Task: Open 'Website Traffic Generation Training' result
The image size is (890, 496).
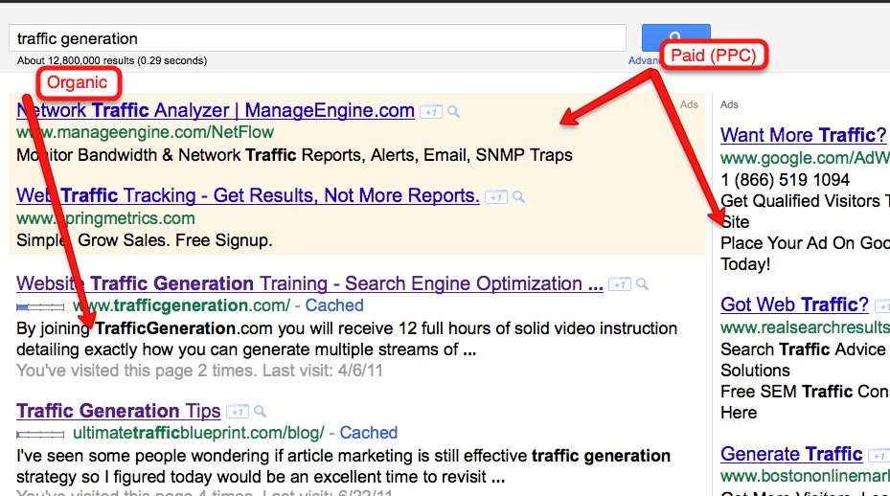Action: (309, 283)
